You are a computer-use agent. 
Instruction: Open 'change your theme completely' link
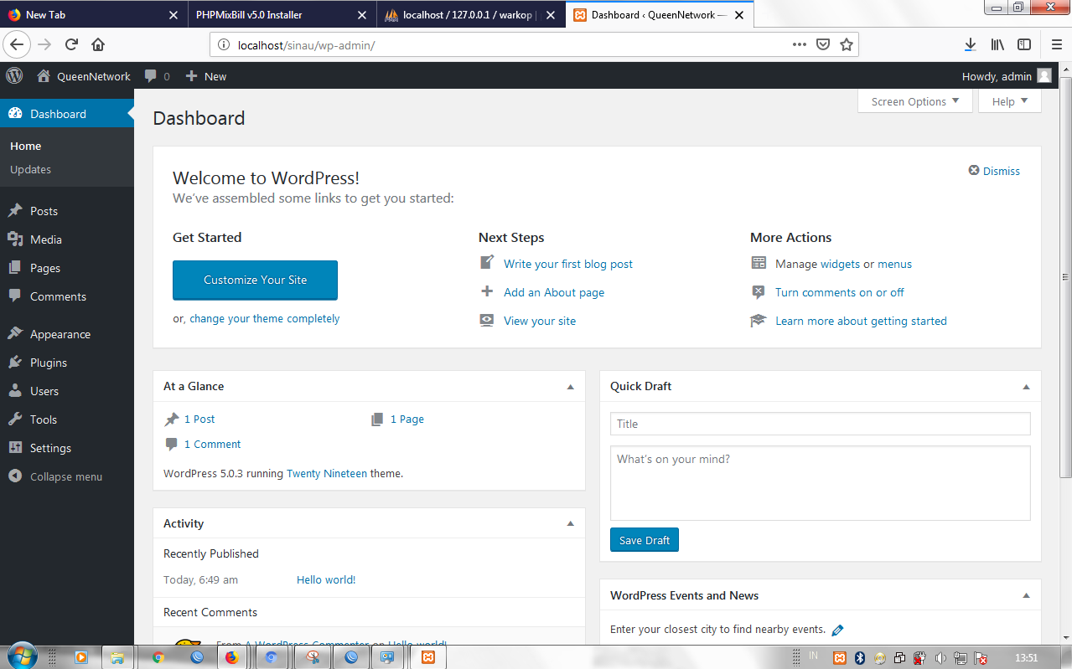(x=265, y=318)
